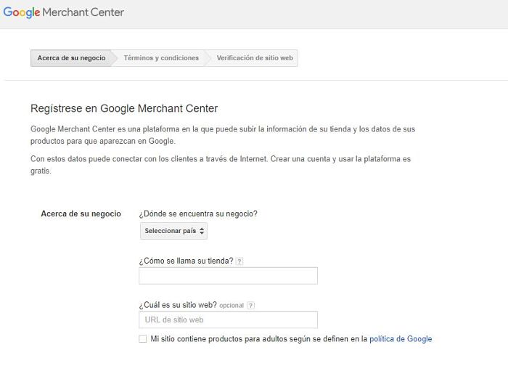Select the Acerca de su negocio step tab
This screenshot has height=366, width=508.
click(x=71, y=58)
